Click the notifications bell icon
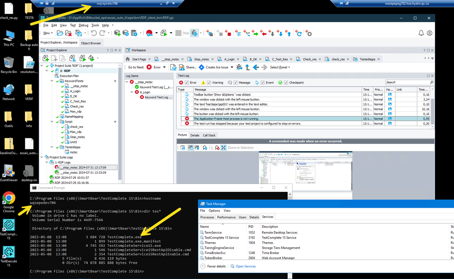 coord(421,33)
